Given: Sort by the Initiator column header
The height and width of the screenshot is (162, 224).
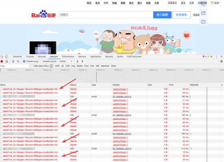Looking at the screenshot, I should 129,85.
